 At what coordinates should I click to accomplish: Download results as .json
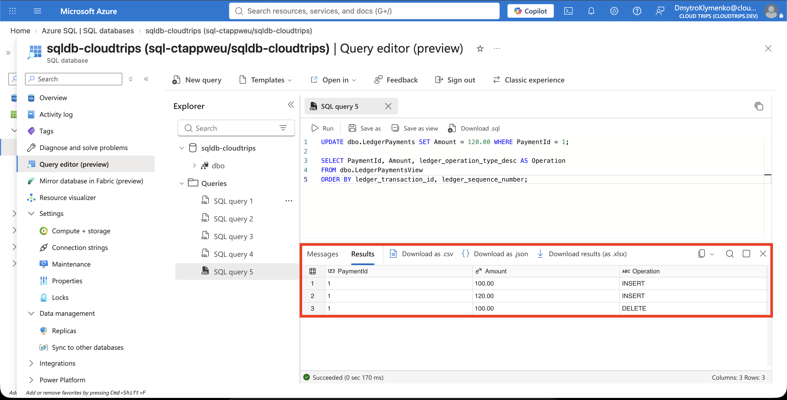(x=495, y=254)
